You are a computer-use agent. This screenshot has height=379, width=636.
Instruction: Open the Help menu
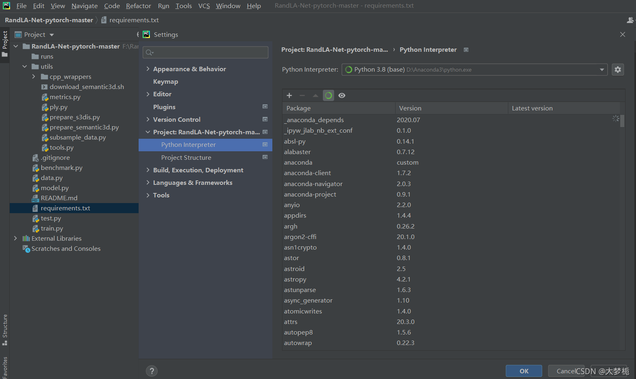coord(254,6)
